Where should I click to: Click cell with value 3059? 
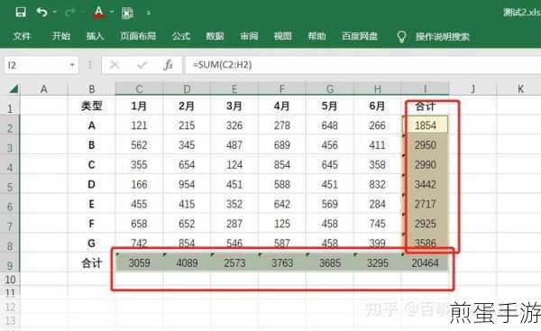pos(139,263)
